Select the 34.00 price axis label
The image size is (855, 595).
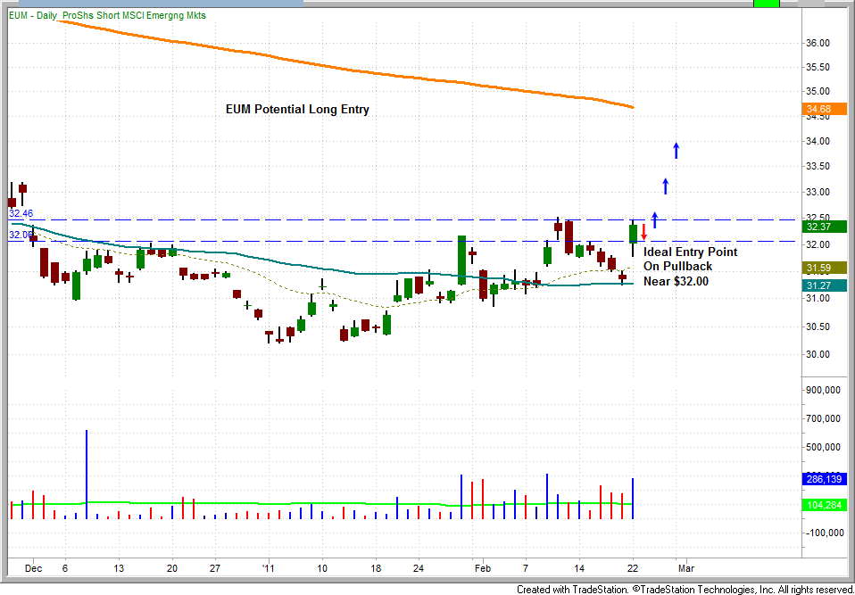(818, 142)
